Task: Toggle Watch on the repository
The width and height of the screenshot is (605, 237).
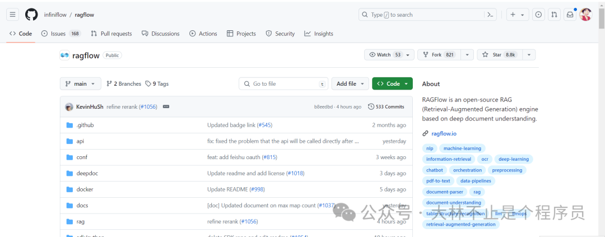Action: (x=384, y=55)
